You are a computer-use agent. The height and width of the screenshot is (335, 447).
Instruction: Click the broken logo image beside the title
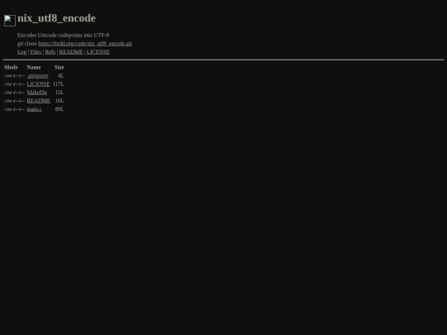pos(10,21)
